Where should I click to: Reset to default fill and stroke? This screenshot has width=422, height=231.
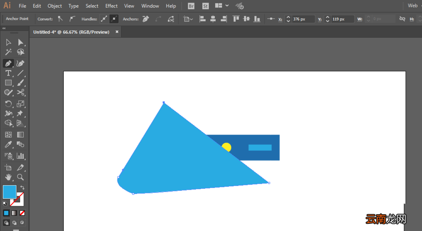(5, 203)
